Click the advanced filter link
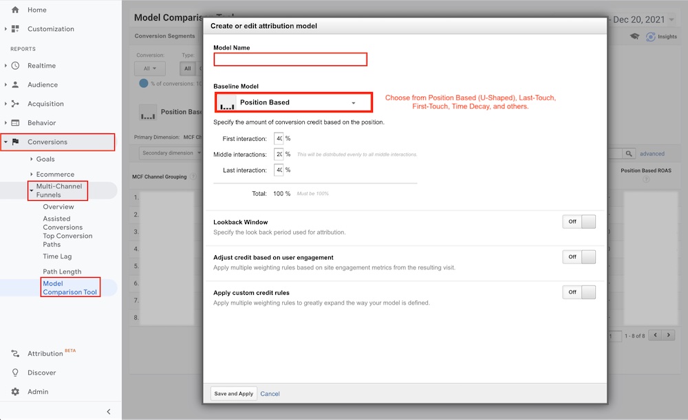The image size is (688, 420). (652, 153)
